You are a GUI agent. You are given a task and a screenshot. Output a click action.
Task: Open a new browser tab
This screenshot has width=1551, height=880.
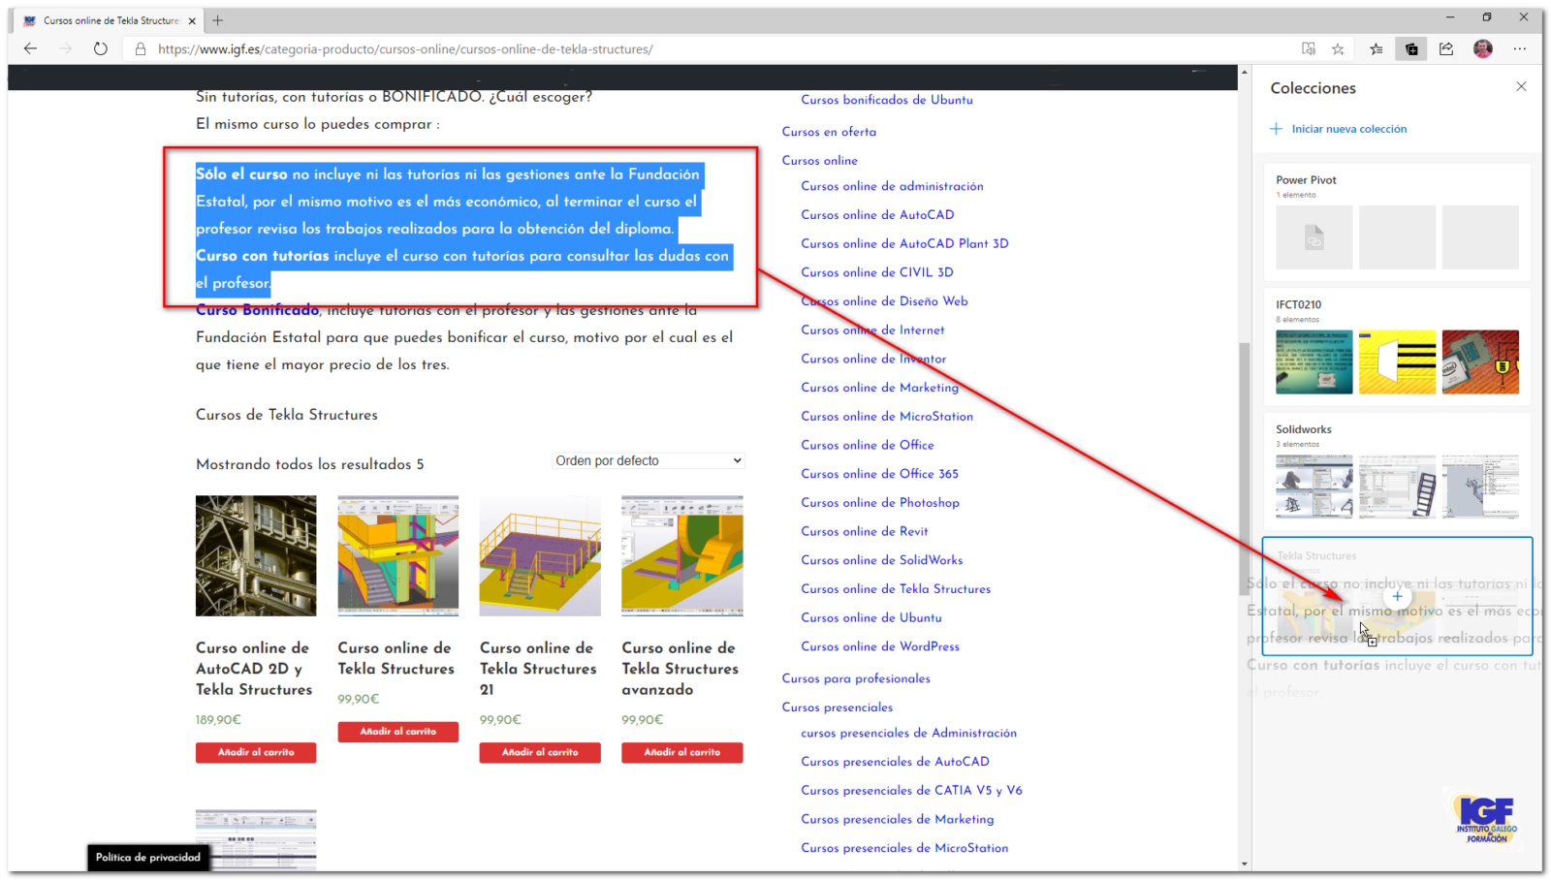pyautogui.click(x=218, y=20)
